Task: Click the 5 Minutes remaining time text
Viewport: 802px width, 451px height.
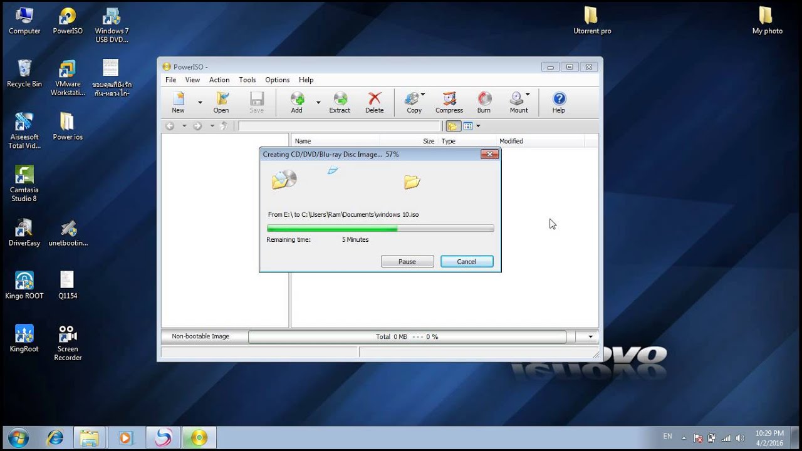Action: [x=355, y=239]
